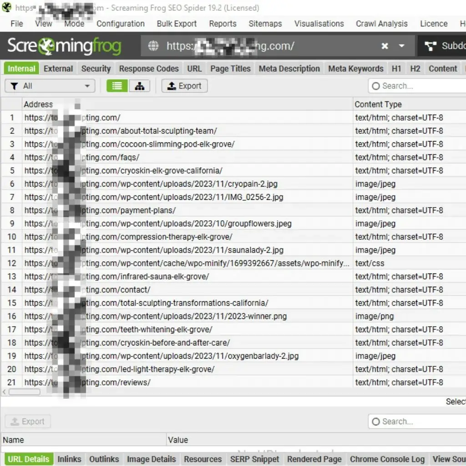Image resolution: width=466 pixels, height=466 pixels.
Task: Select the payment-plans URL row
Action: [x=233, y=210]
